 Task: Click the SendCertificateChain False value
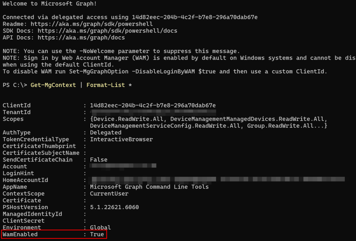click(x=99, y=160)
